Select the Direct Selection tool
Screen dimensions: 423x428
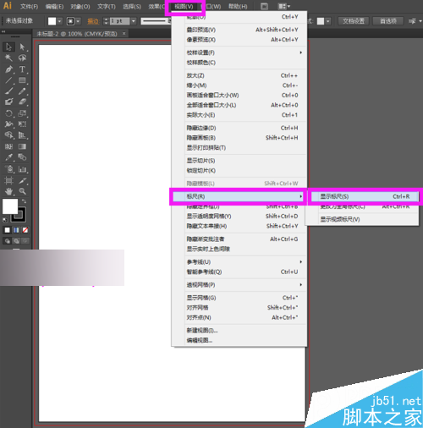coord(22,47)
